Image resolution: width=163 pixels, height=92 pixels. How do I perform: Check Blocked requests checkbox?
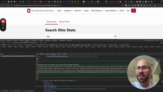click(x=108, y=45)
